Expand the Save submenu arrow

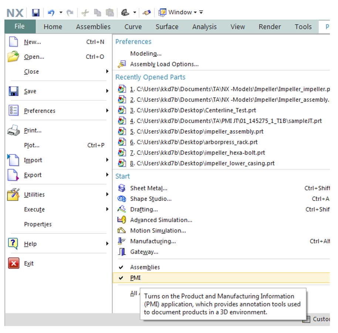point(107,91)
